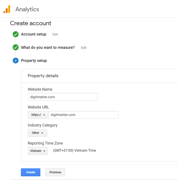Click the Analytics title text in header
This screenshot has width=178, height=180.
tap(27, 9)
